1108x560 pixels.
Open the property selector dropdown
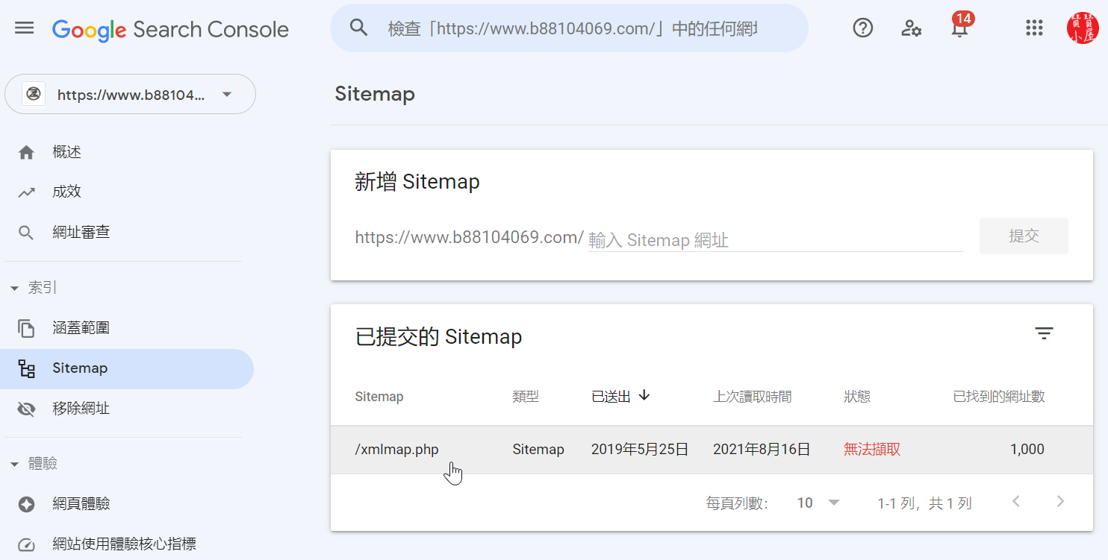131,94
